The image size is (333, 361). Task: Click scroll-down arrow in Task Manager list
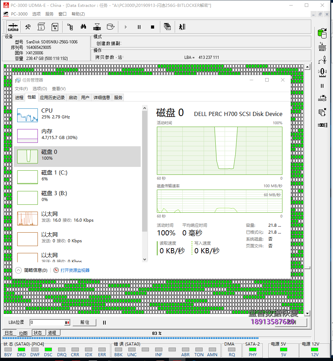click(x=145, y=259)
